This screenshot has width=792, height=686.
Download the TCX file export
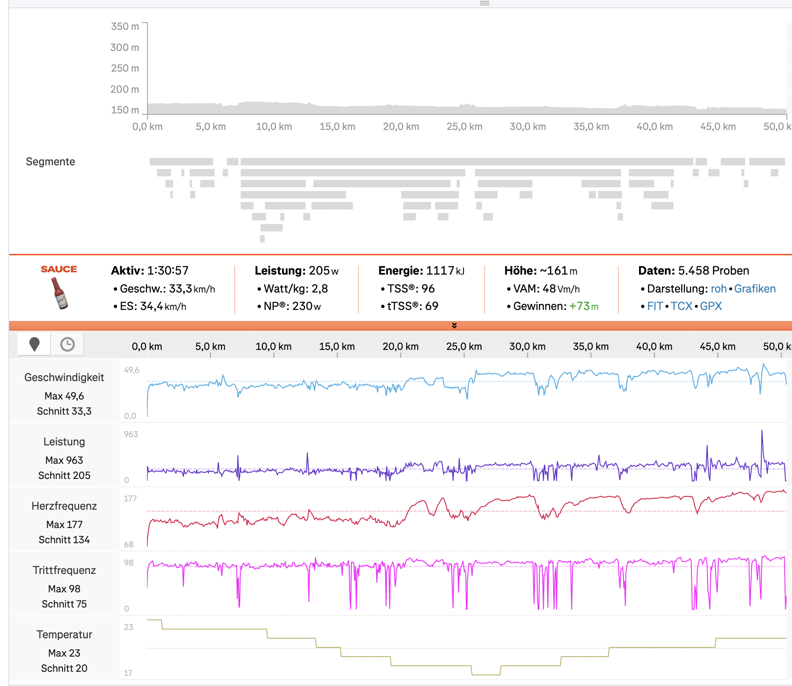click(x=681, y=306)
